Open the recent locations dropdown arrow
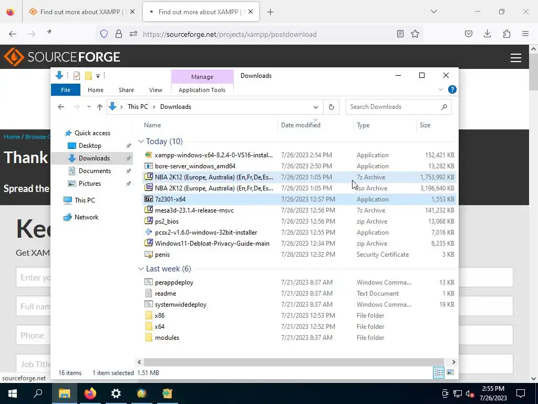Viewport: 538px width, 404px height. click(89, 107)
